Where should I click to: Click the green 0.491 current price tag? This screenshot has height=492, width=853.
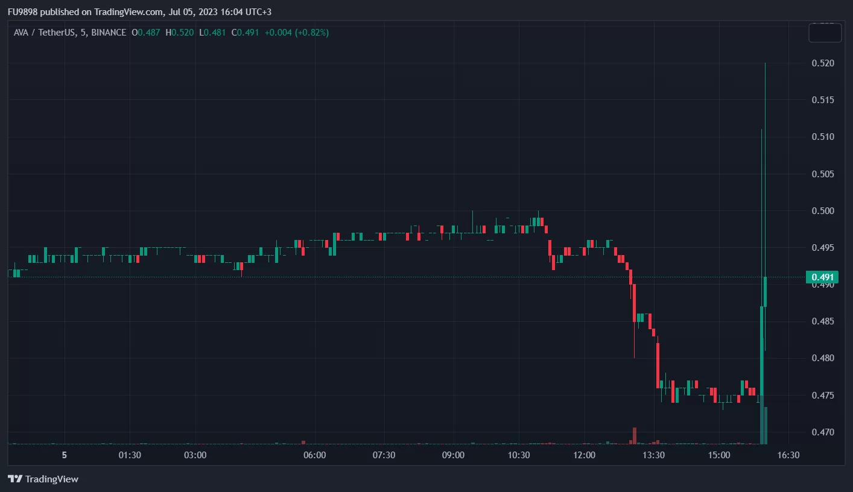[x=822, y=277]
